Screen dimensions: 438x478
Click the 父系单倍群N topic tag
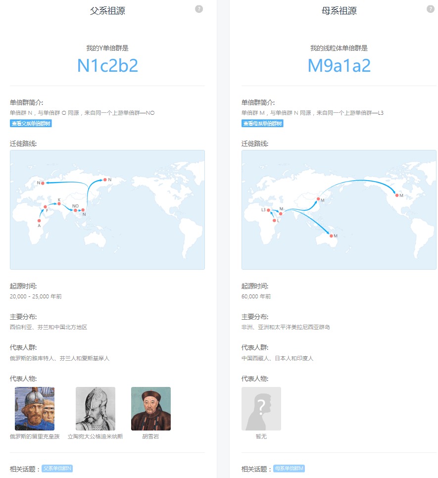(57, 468)
